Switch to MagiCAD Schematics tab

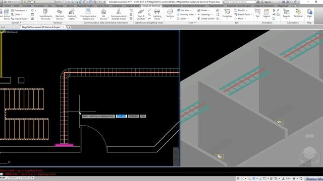click(x=264, y=6)
